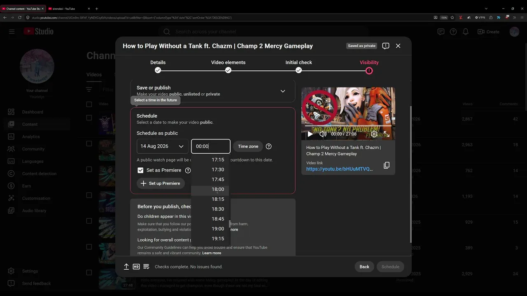This screenshot has width=527, height=296.
Task: Open the preview player settings gear
Action: tap(374, 134)
